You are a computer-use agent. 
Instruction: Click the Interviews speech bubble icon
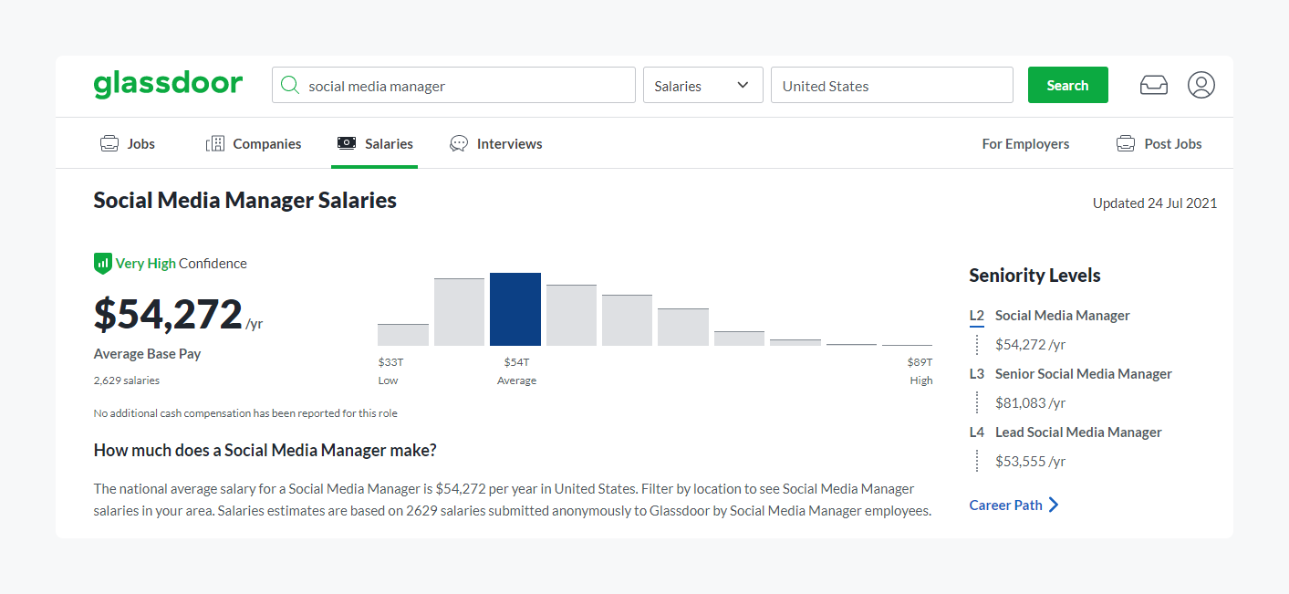point(459,143)
